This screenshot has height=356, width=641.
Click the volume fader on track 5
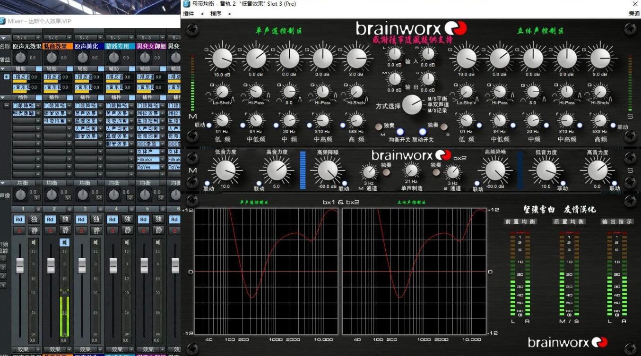point(144,265)
